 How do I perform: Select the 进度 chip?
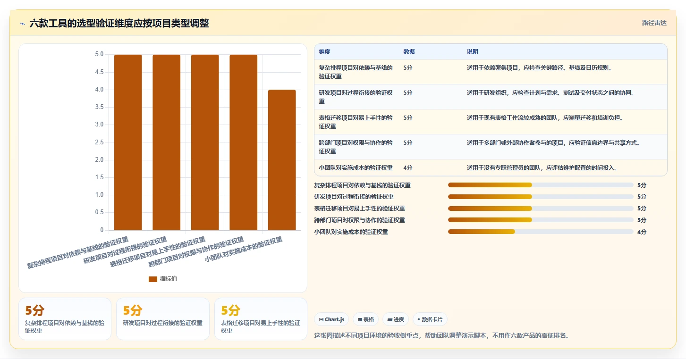point(396,319)
